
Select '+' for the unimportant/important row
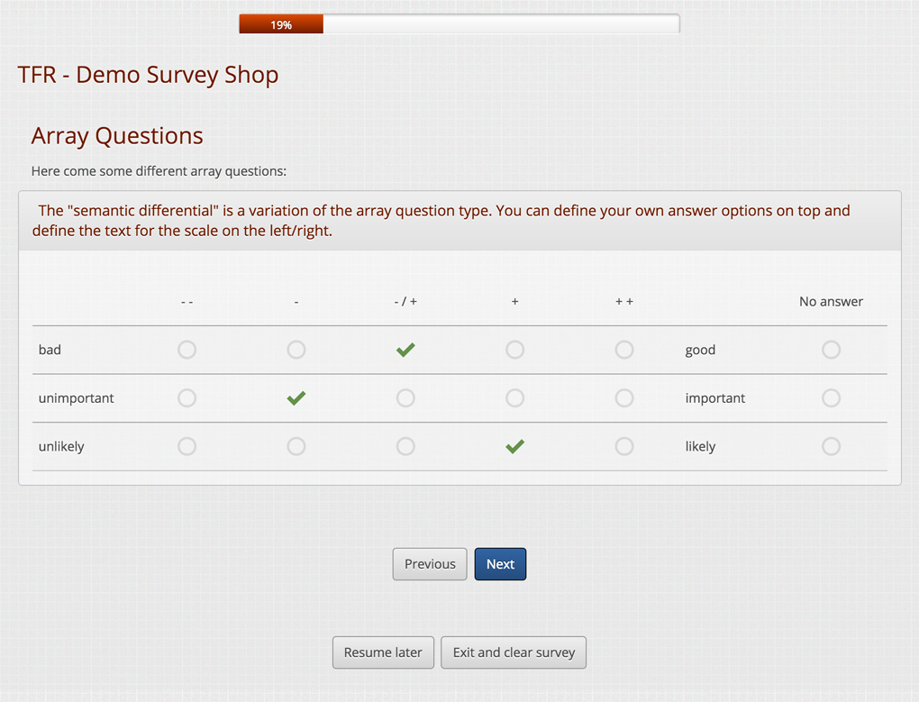pyautogui.click(x=514, y=397)
